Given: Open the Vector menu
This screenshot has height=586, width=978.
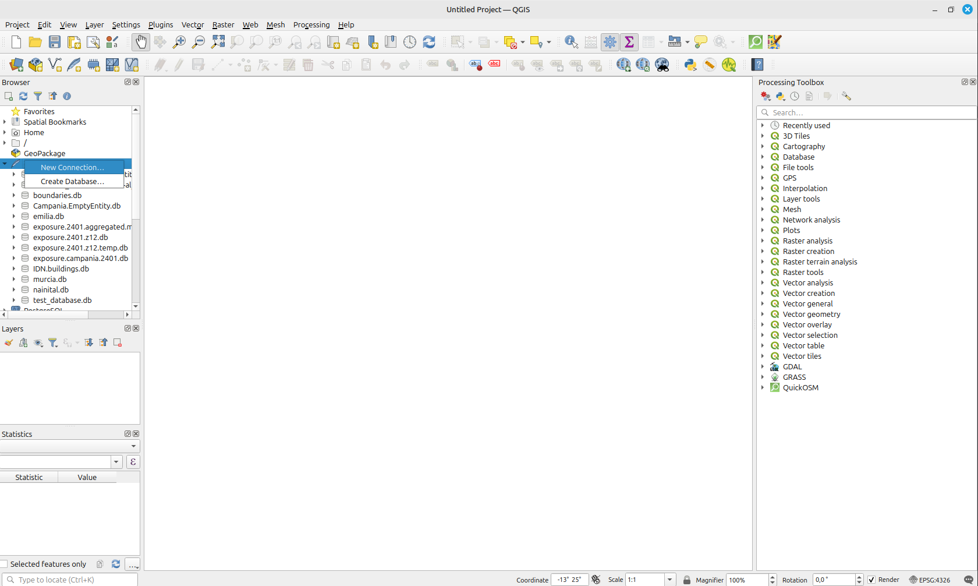Looking at the screenshot, I should [x=193, y=24].
